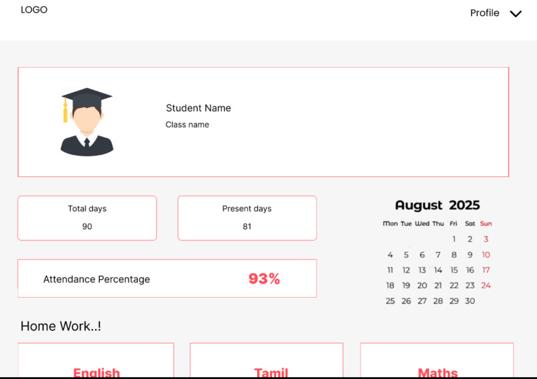
Task: Click the Home Work..! section heading
Action: pos(61,326)
